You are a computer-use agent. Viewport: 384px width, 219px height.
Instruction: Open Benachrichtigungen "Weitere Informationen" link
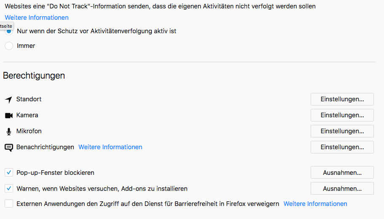pyautogui.click(x=110, y=147)
